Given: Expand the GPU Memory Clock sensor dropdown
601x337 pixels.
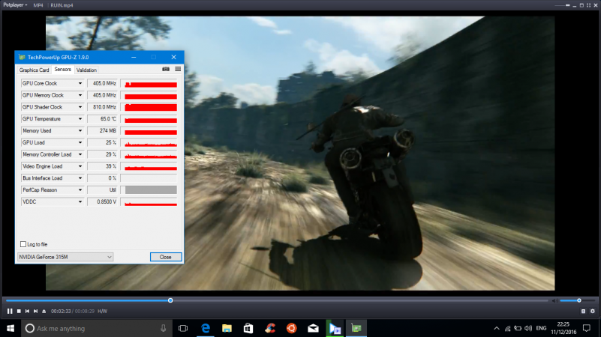Looking at the screenshot, I should pos(80,95).
